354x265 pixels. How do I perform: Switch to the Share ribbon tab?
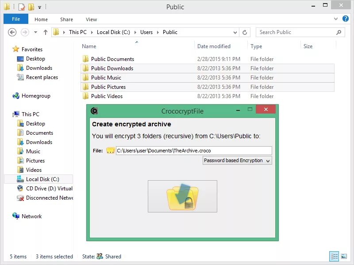[x=66, y=19]
